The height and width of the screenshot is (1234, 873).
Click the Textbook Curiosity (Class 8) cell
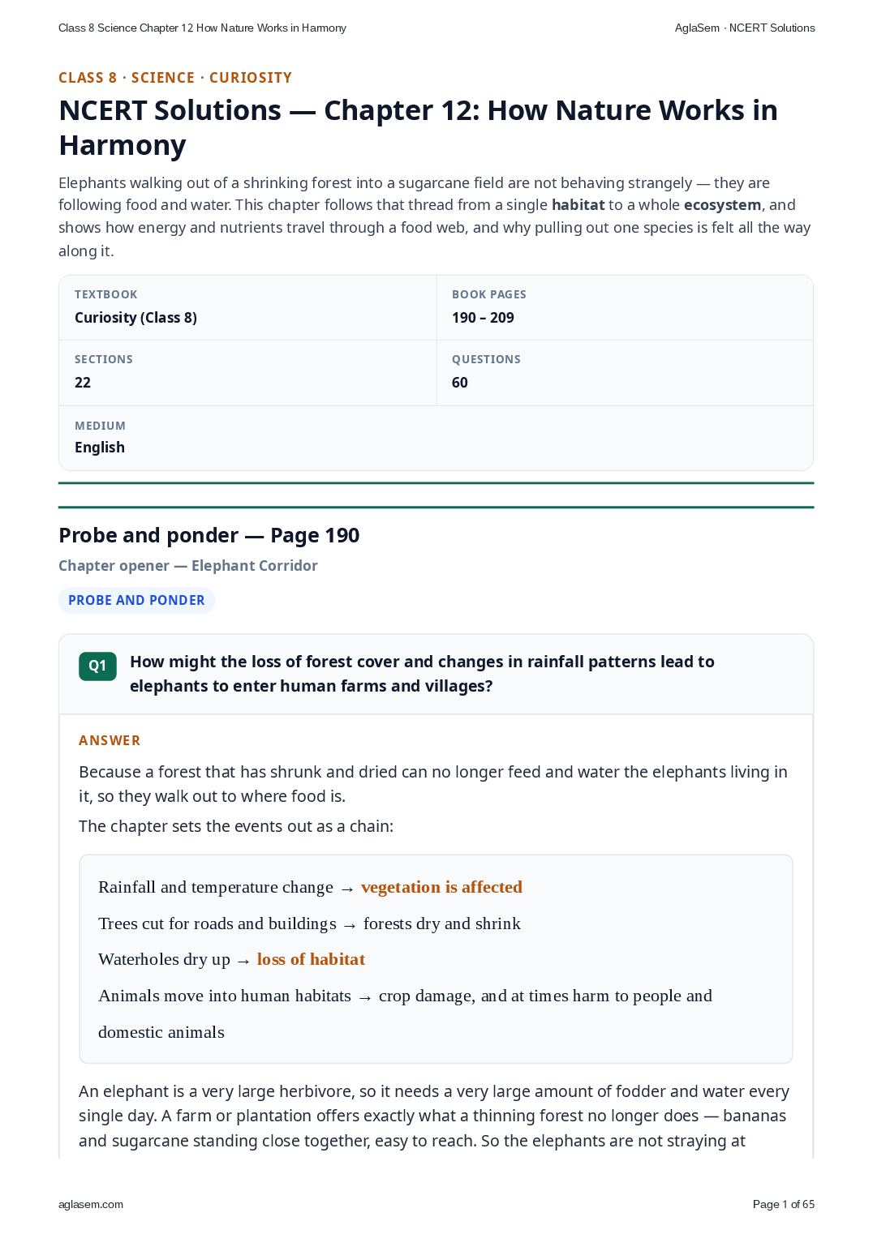[x=247, y=307]
